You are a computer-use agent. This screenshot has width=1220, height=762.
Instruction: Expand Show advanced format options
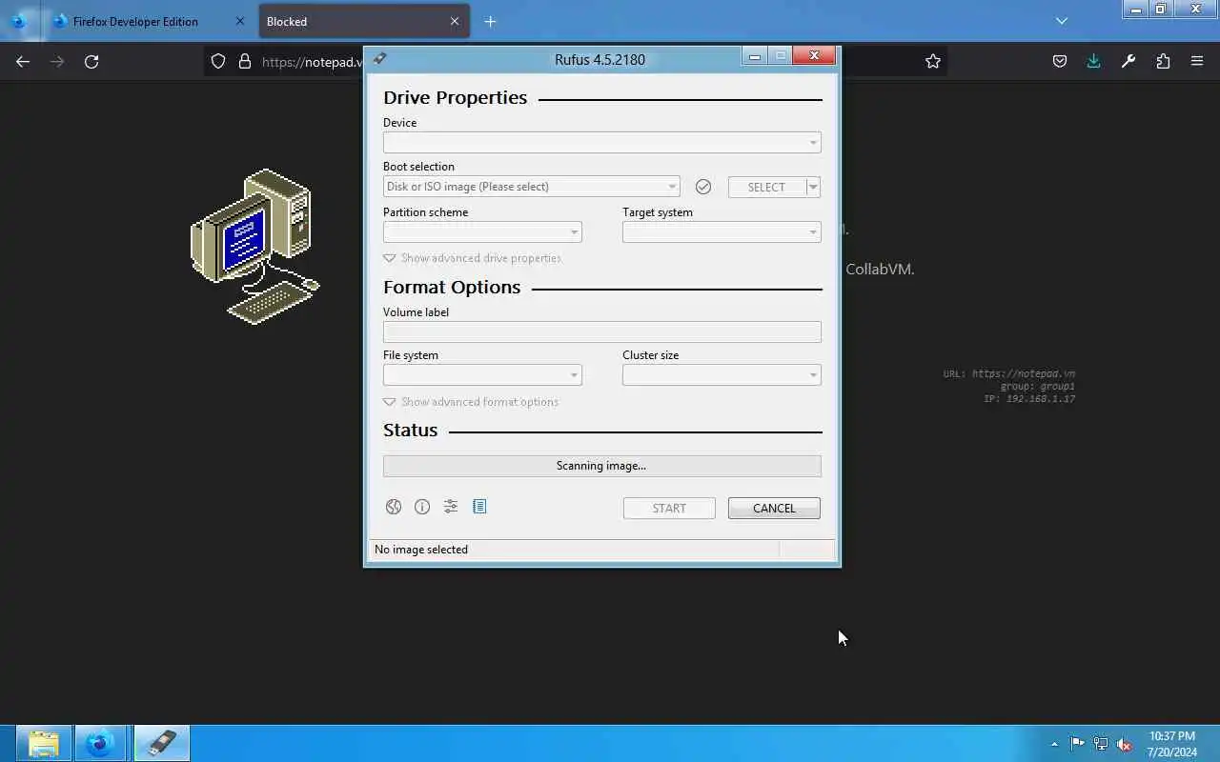471,402
